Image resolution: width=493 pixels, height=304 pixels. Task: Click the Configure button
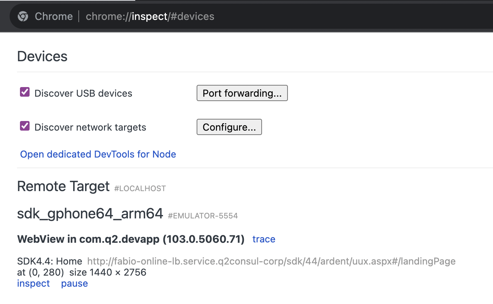point(229,127)
